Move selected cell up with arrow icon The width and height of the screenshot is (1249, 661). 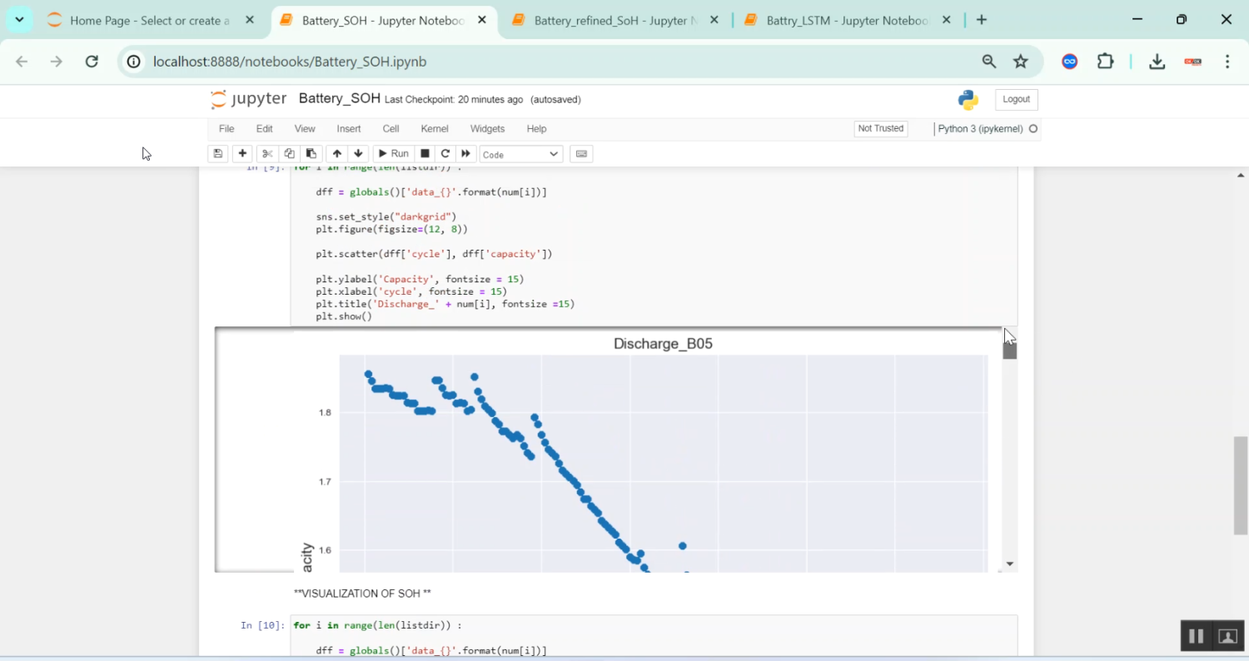click(x=336, y=154)
